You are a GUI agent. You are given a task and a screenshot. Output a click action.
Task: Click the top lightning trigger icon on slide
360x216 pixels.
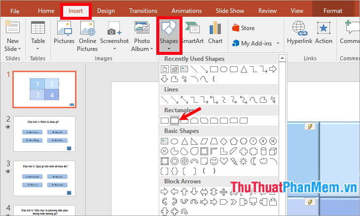(x=310, y=126)
